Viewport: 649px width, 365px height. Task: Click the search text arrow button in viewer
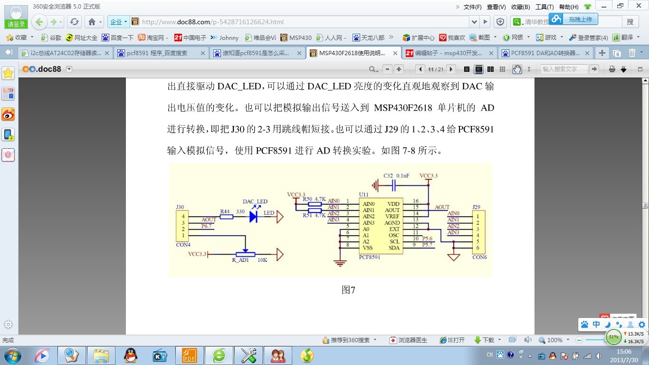594,69
